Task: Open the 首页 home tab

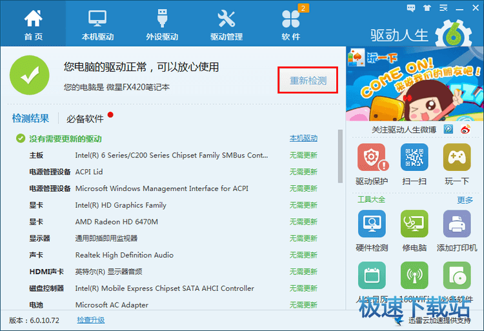Action: click(x=33, y=24)
